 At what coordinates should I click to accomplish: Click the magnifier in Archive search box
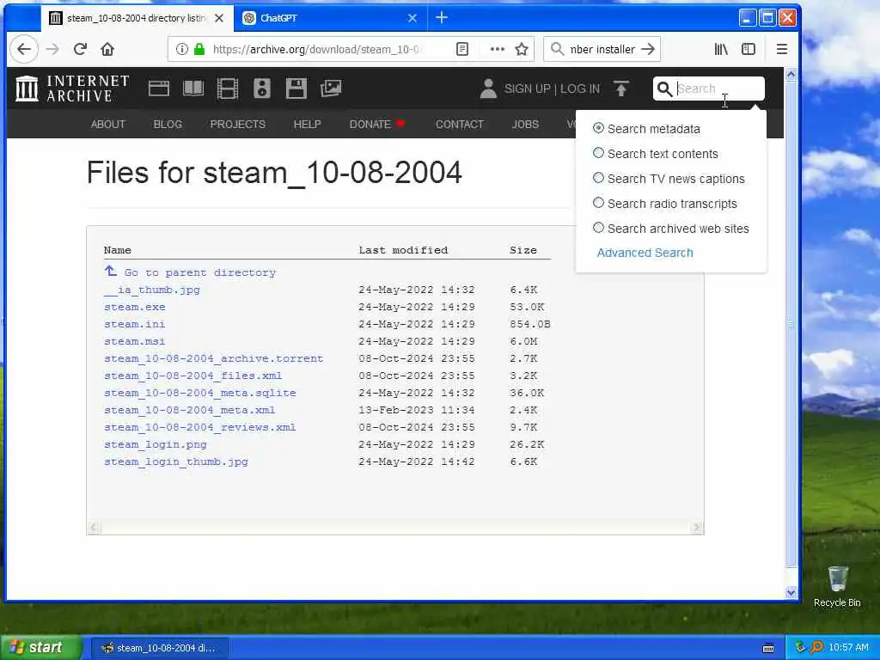pos(664,89)
